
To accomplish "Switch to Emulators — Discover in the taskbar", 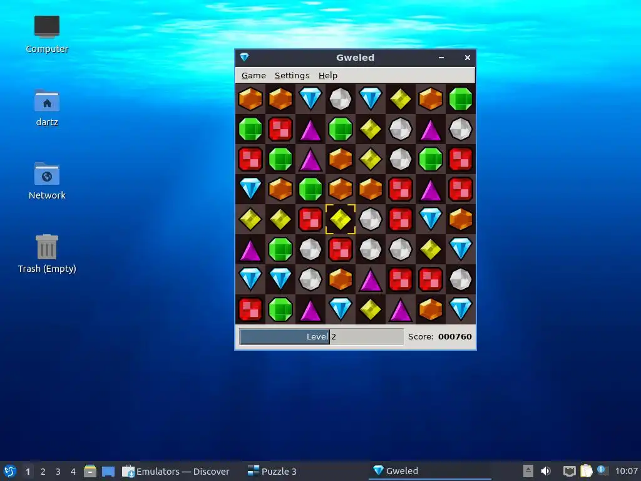I will [x=176, y=471].
